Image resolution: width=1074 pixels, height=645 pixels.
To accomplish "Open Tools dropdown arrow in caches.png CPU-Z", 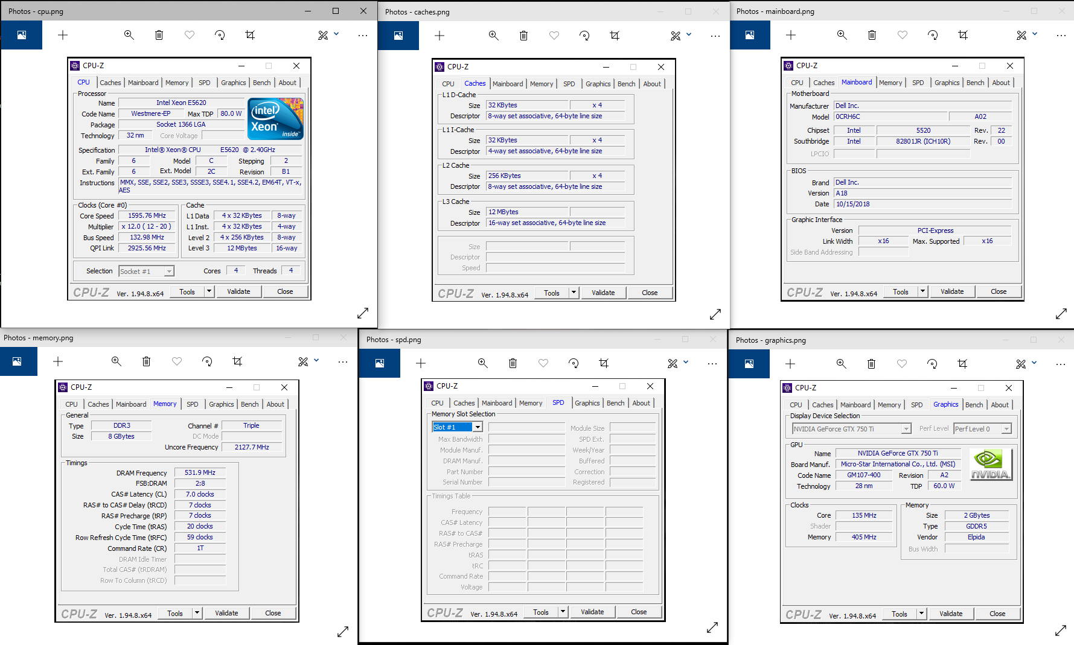I will tap(574, 293).
